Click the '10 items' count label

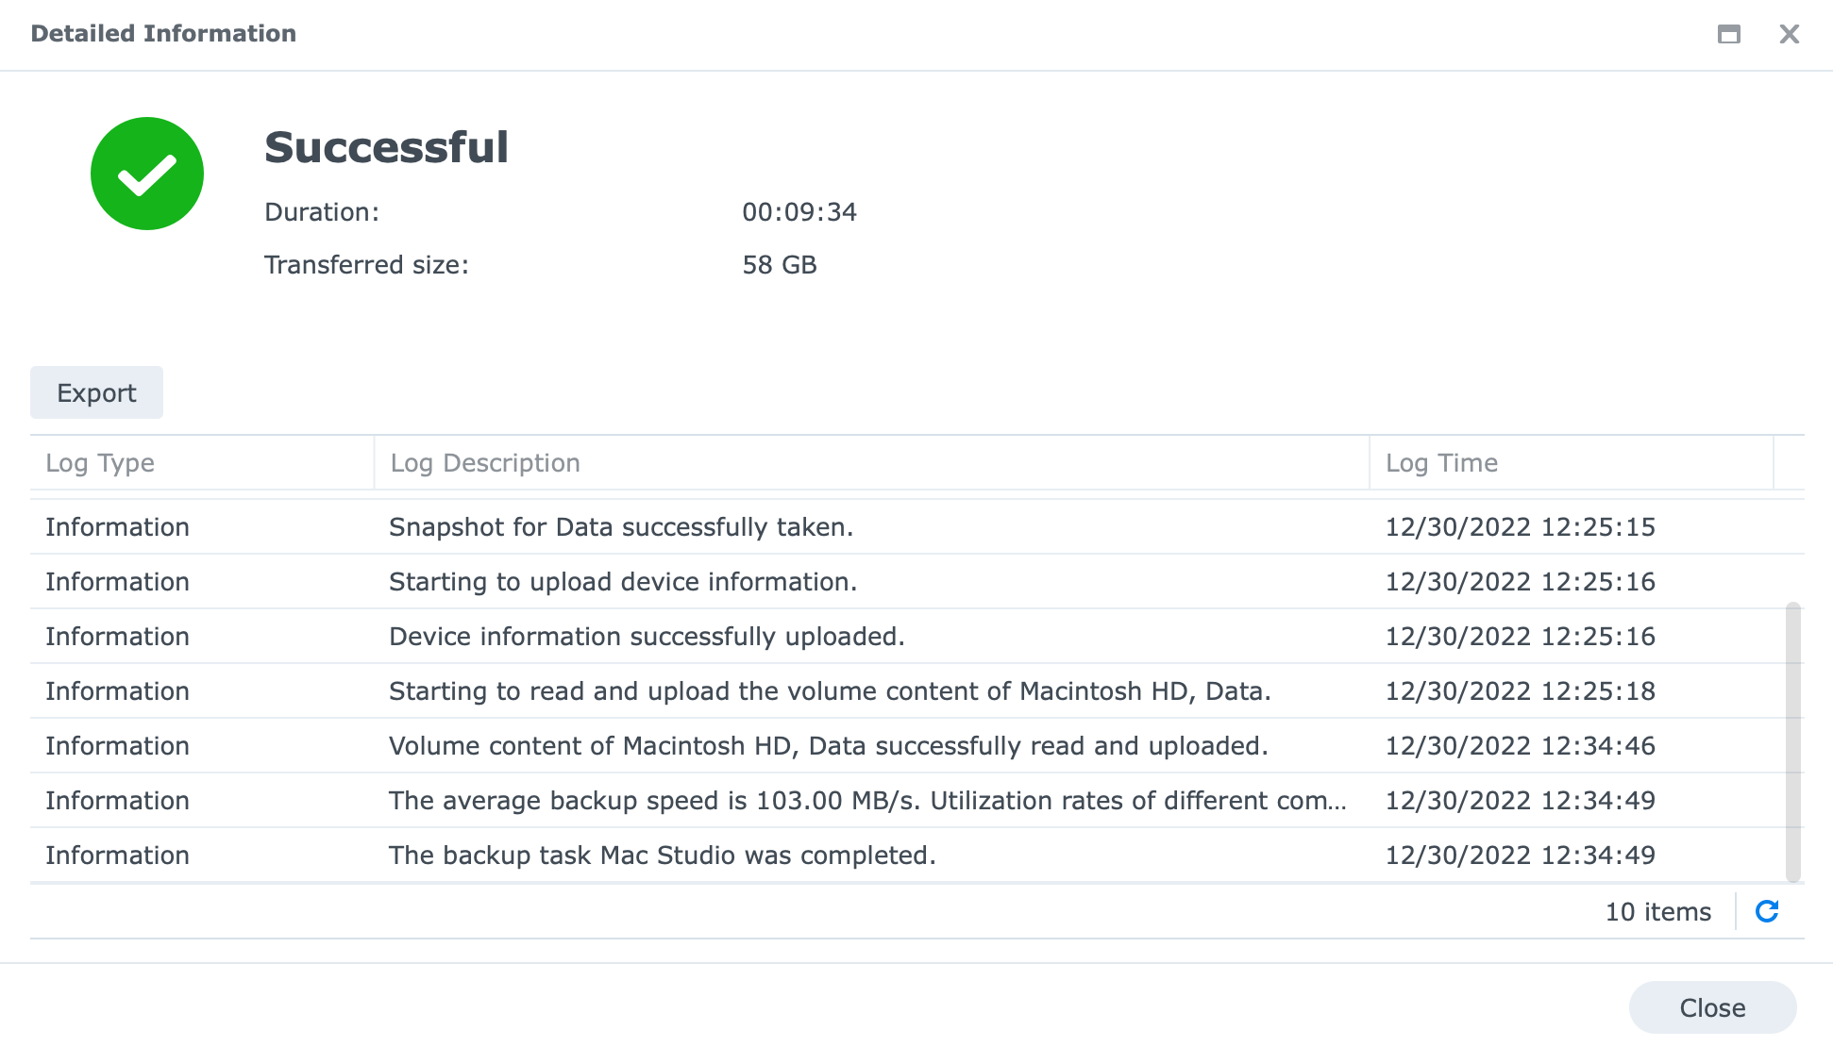(1658, 911)
